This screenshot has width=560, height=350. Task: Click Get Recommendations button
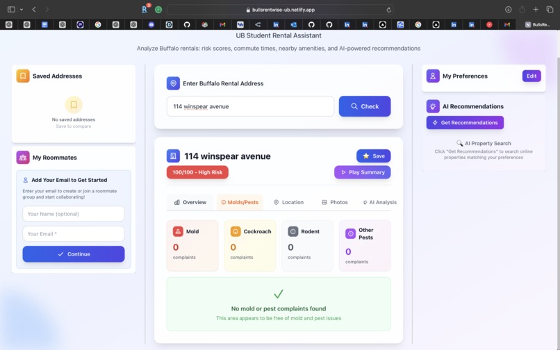tap(465, 122)
